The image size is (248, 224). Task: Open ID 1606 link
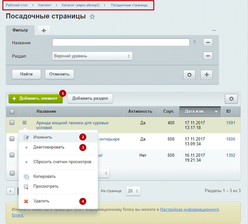tap(230, 139)
